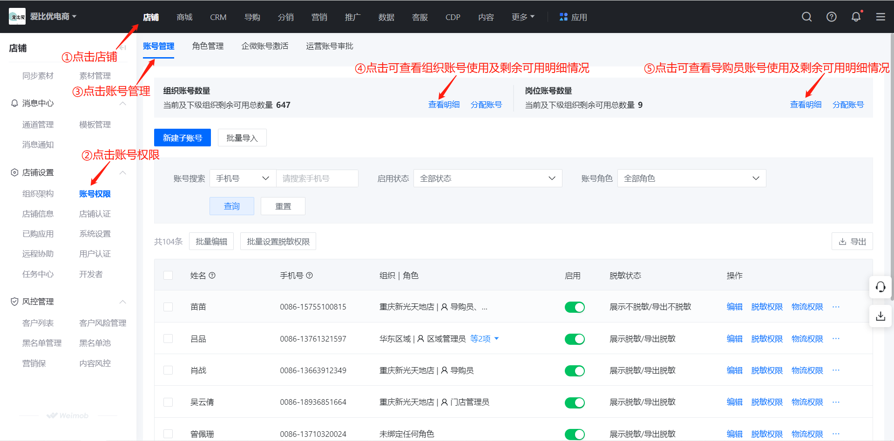The image size is (894, 441).
Task: Click 物流权限 for 肖战 row
Action: 807,370
